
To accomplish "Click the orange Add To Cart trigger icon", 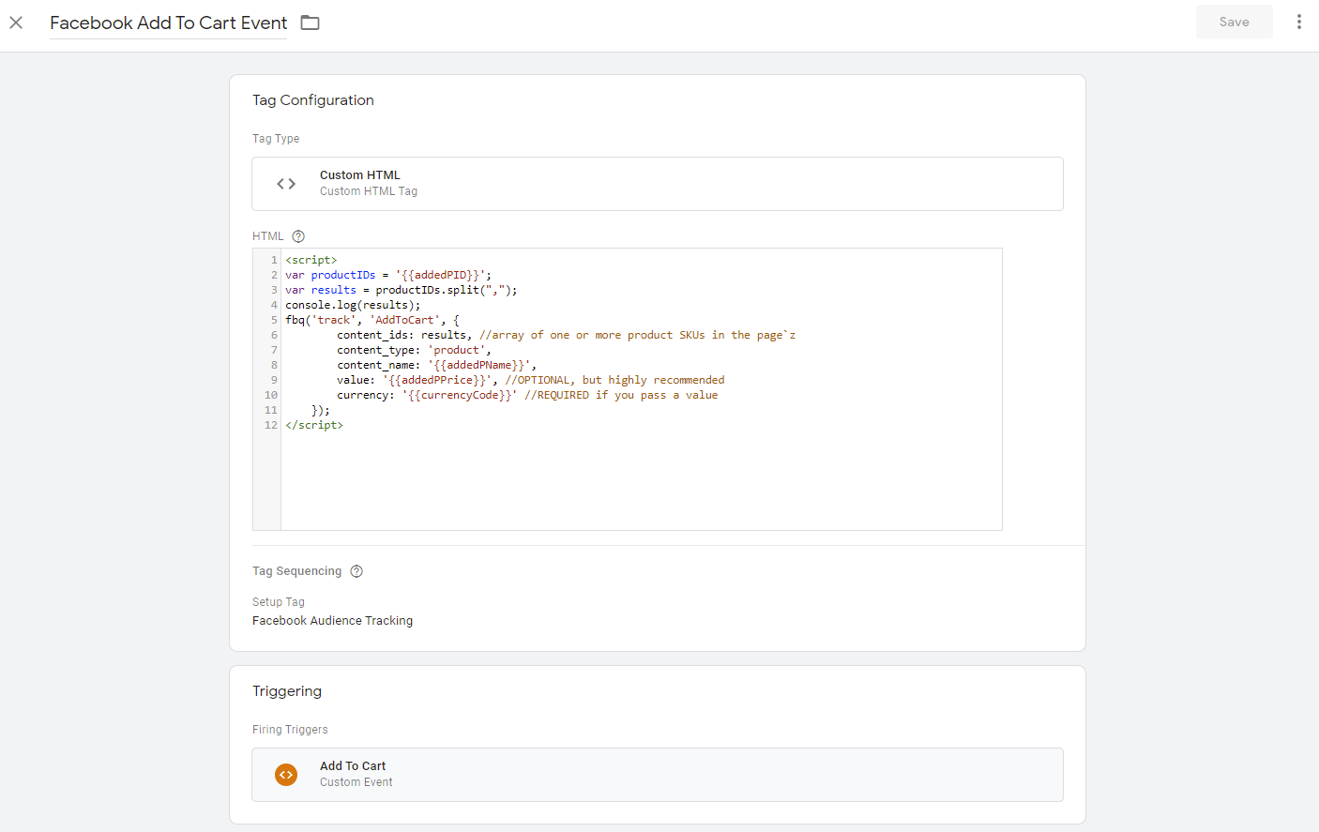I will 286,775.
